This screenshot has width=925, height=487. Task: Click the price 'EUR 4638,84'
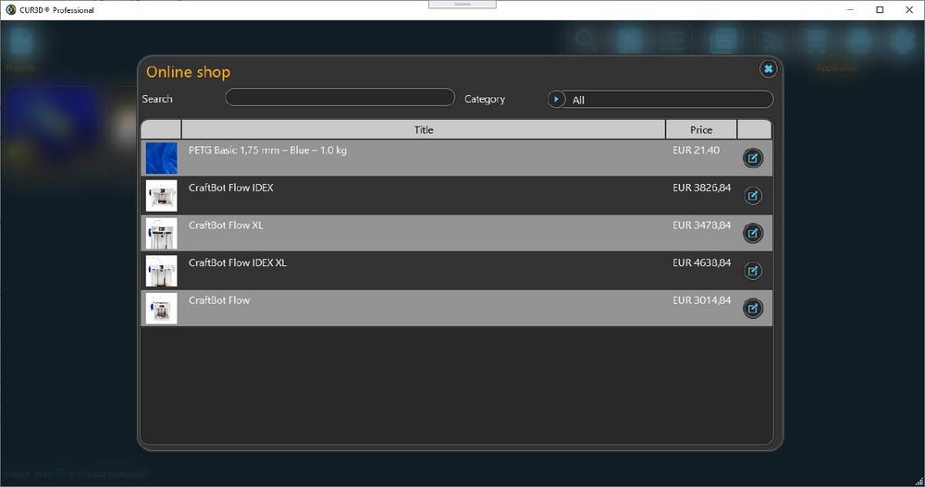[x=702, y=263]
